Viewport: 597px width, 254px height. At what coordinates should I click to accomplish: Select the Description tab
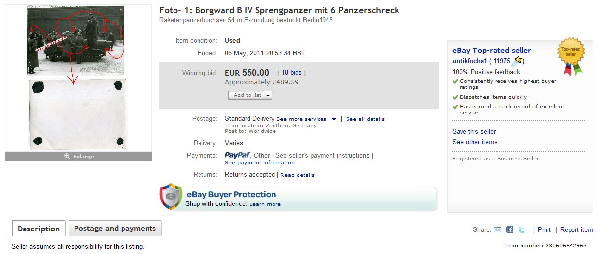tap(38, 229)
